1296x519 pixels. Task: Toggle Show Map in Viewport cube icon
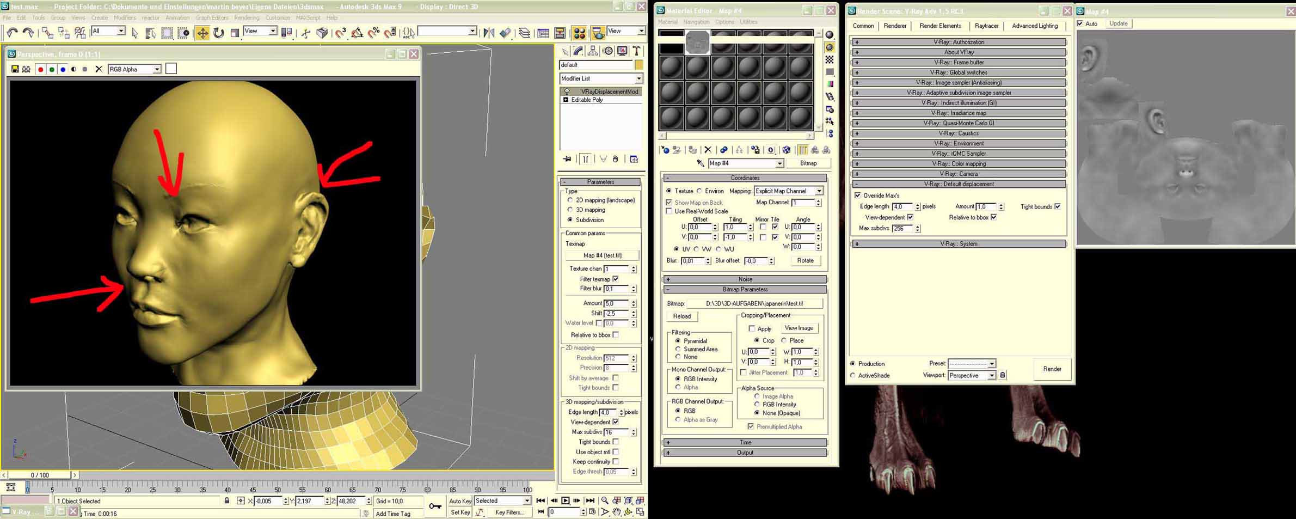point(787,150)
